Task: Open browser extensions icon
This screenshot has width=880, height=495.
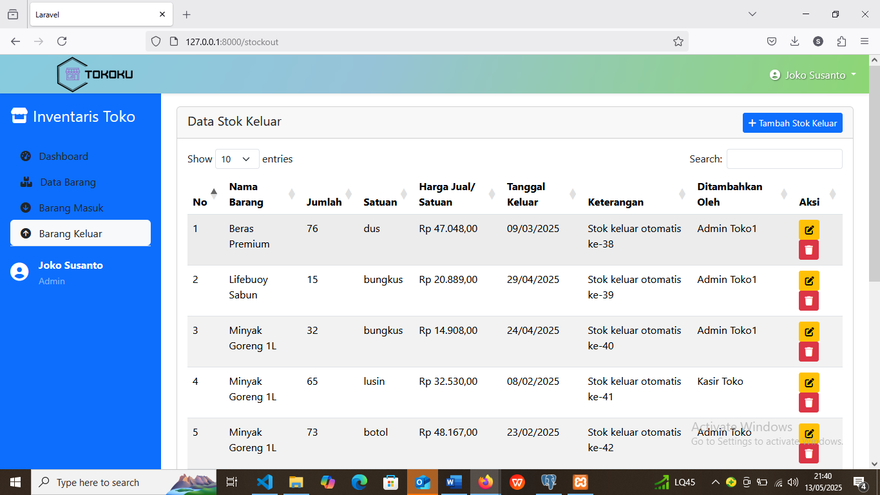Action: [841, 41]
